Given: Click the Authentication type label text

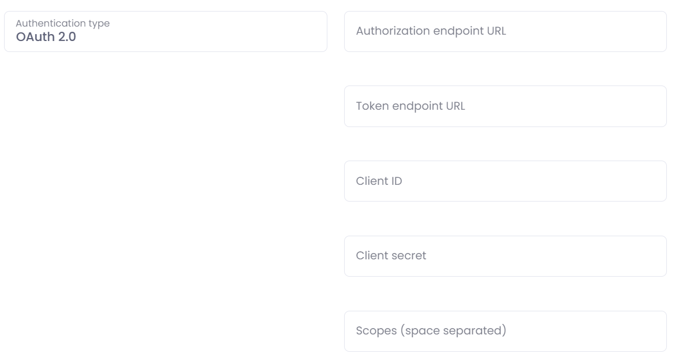Looking at the screenshot, I should (62, 24).
